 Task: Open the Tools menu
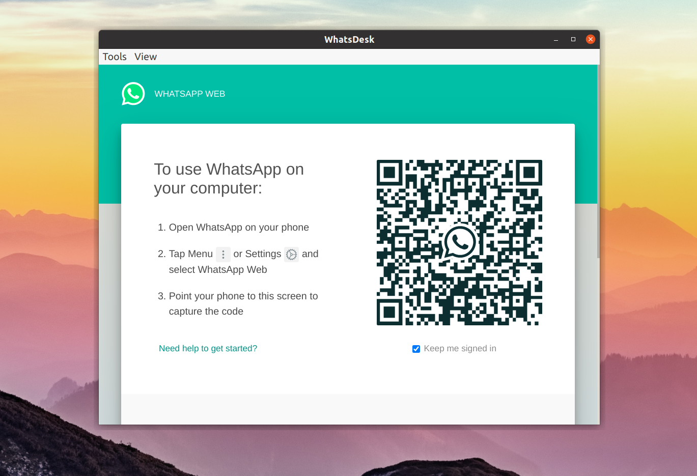pyautogui.click(x=115, y=57)
